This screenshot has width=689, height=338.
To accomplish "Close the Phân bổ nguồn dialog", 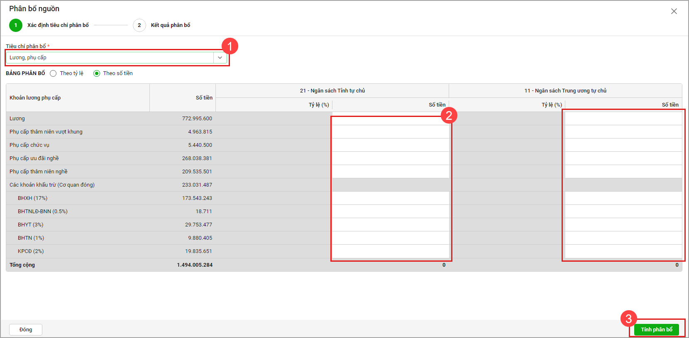I will [674, 11].
